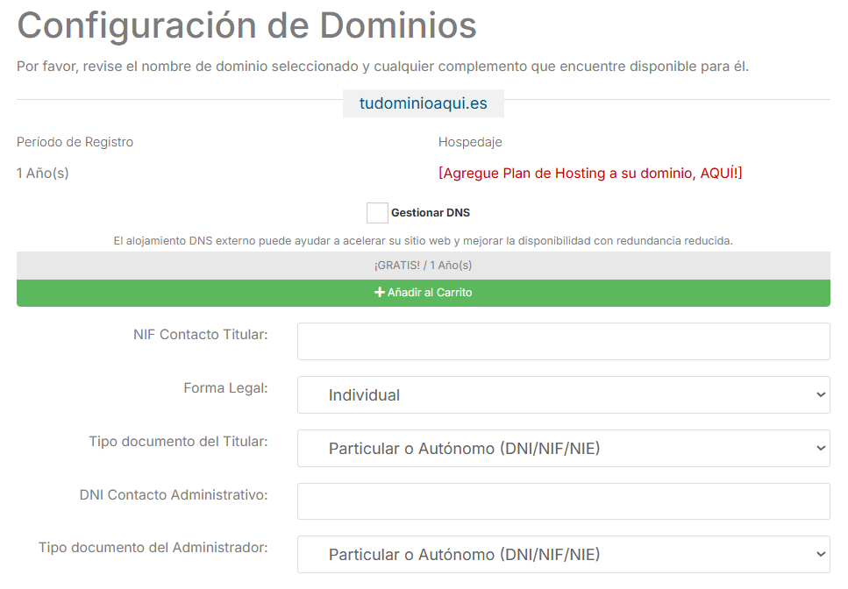Click the DNI Contacto Administrativo field label
Image resolution: width=848 pixels, height=589 pixels.
[x=173, y=494]
